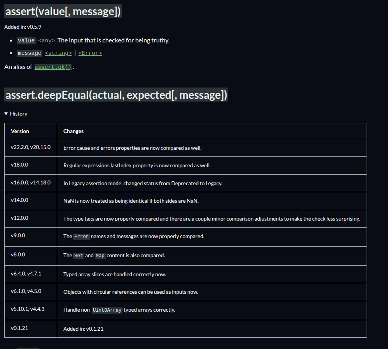Click the value parameter code tag

coord(26,40)
